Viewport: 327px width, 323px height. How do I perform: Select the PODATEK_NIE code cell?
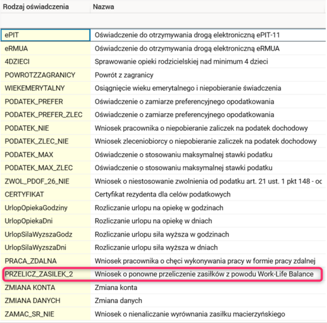click(x=46, y=128)
